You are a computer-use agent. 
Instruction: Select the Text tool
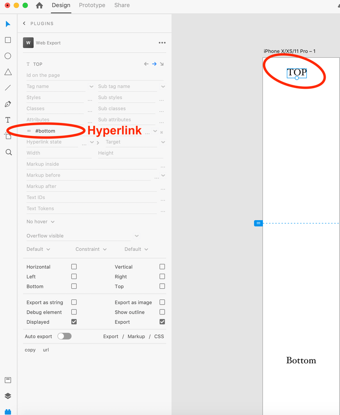(x=8, y=120)
